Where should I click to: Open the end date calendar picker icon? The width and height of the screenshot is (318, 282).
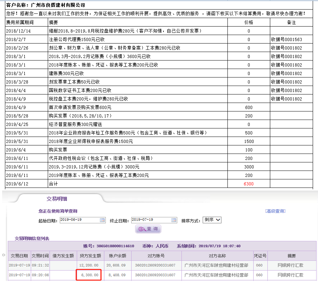[174, 220]
